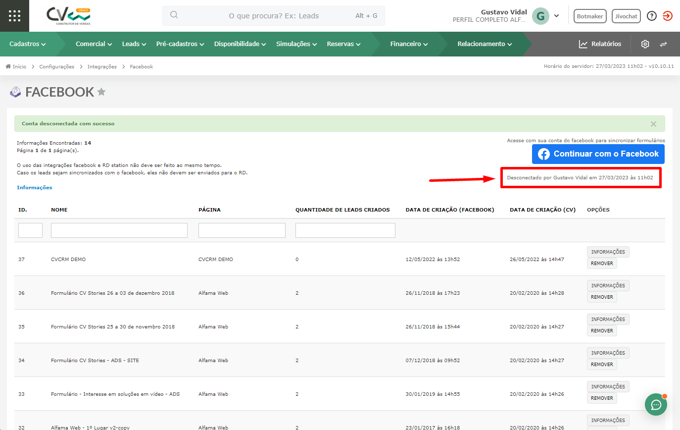
Task: Click 'Formulário - Interesse em soluções em vídeo - ADS'
Action: [115, 394]
